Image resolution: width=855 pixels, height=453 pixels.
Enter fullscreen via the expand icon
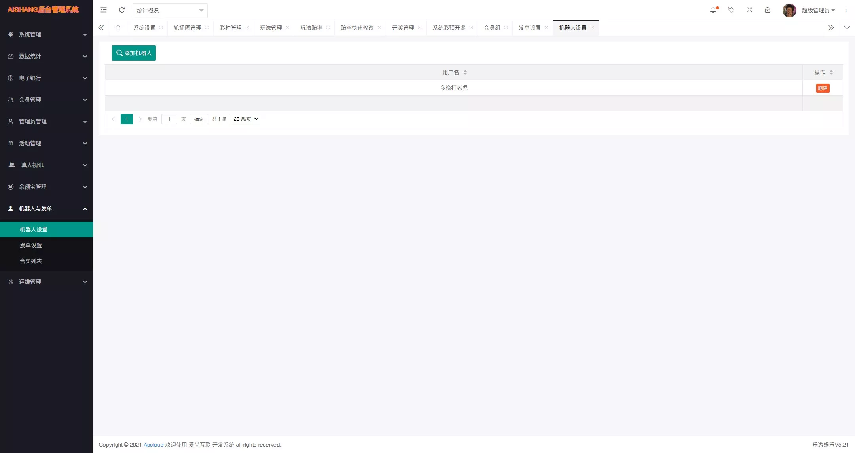749,10
